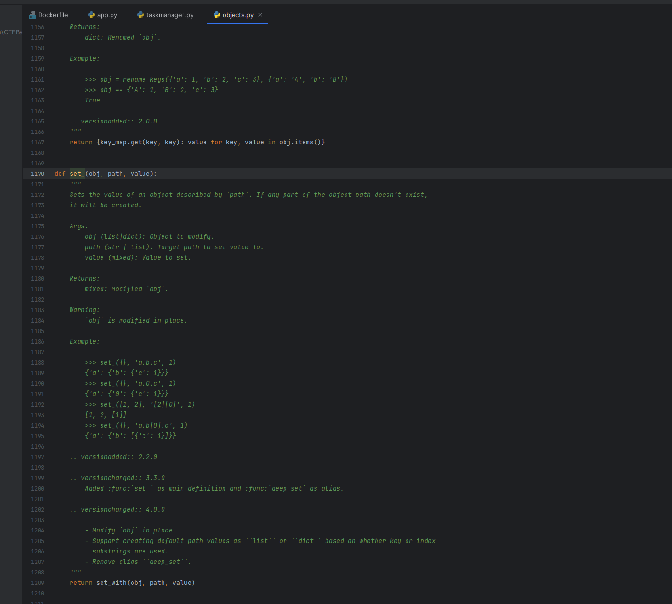Click the ">>> set_({}, 'a.0.c', 1)" example
Image resolution: width=672 pixels, height=604 pixels.
130,383
